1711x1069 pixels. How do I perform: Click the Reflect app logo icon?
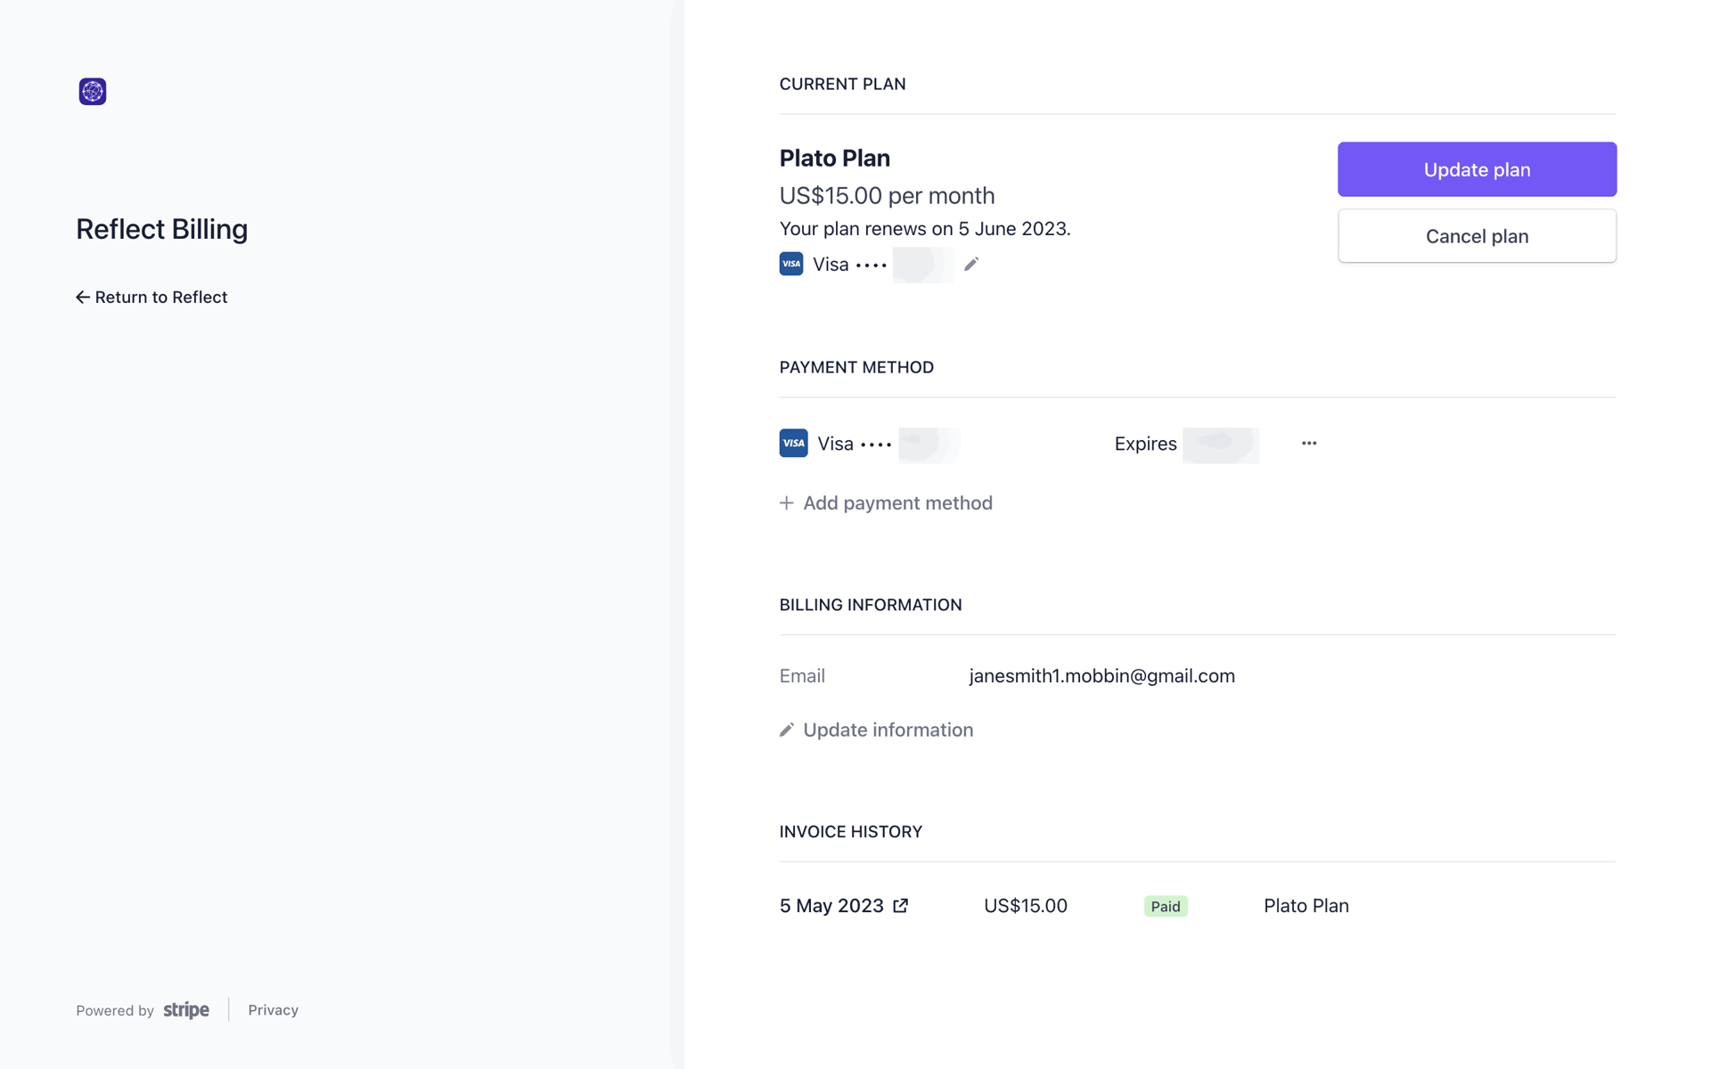point(93,91)
